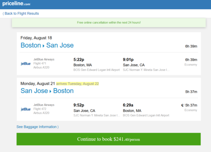Click the JetBlue logo for Flight 472
Viewport: 211px width, 152px height.
point(26,109)
